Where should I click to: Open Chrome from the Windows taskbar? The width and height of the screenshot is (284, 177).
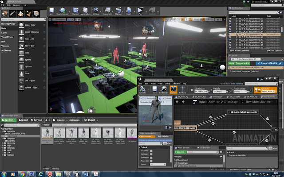(x=22, y=174)
